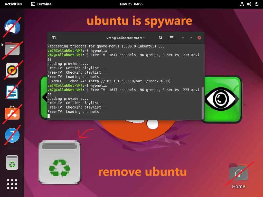Open the Help icon in the dock

[x=12, y=135]
